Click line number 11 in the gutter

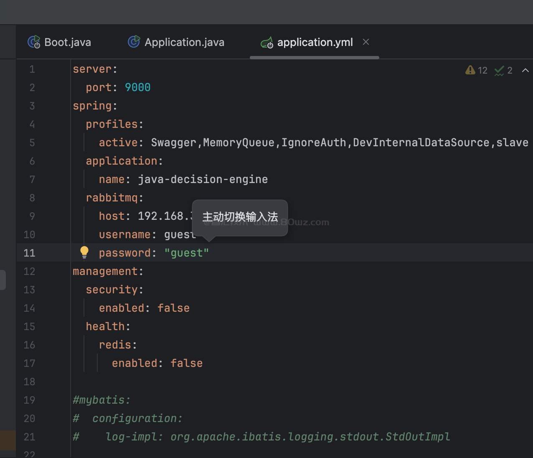click(x=29, y=253)
